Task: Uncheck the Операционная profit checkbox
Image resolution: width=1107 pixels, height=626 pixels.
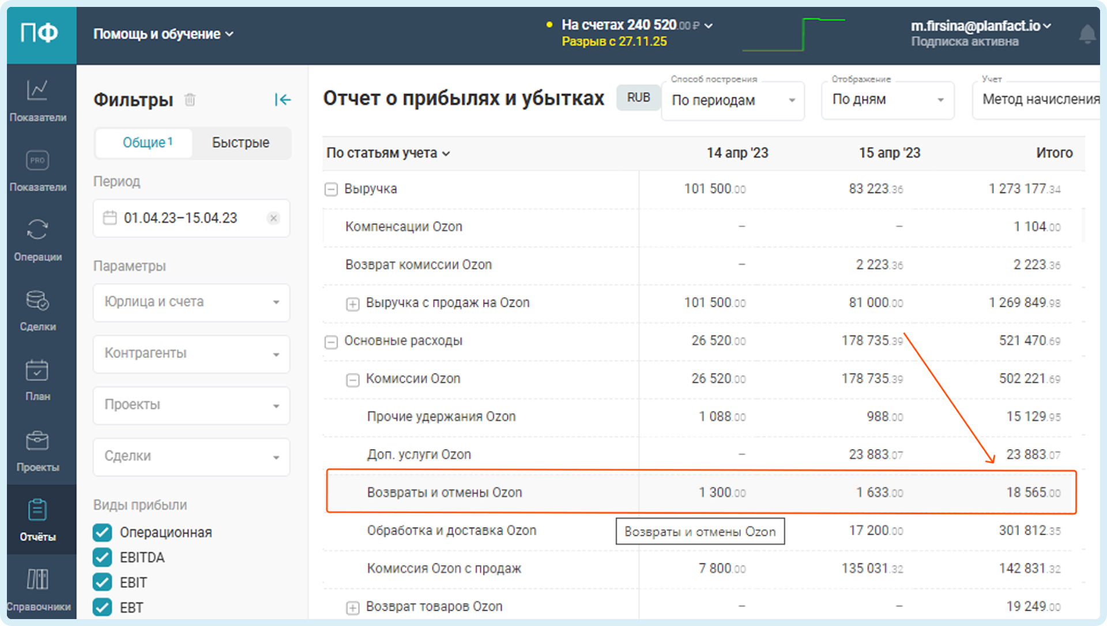Action: pos(103,532)
